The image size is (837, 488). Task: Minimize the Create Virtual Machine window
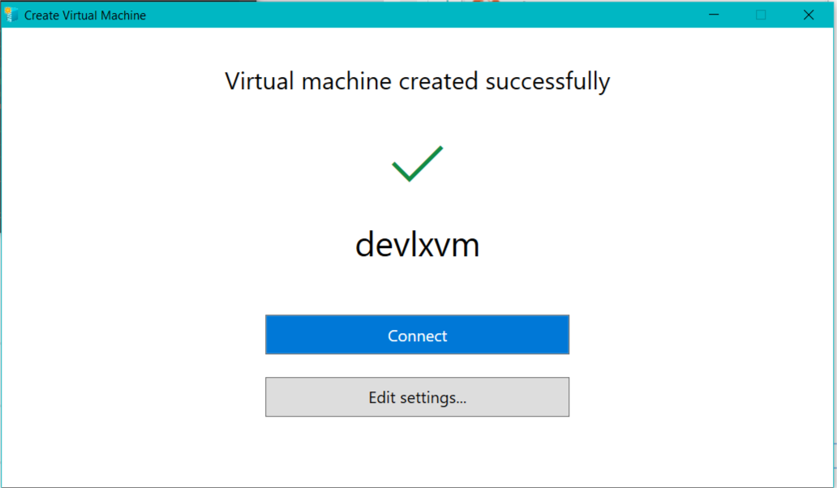[713, 15]
